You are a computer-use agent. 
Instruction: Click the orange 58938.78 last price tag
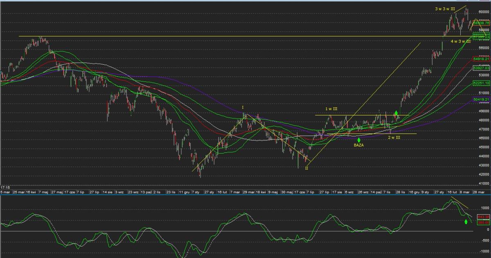pos(482,23)
